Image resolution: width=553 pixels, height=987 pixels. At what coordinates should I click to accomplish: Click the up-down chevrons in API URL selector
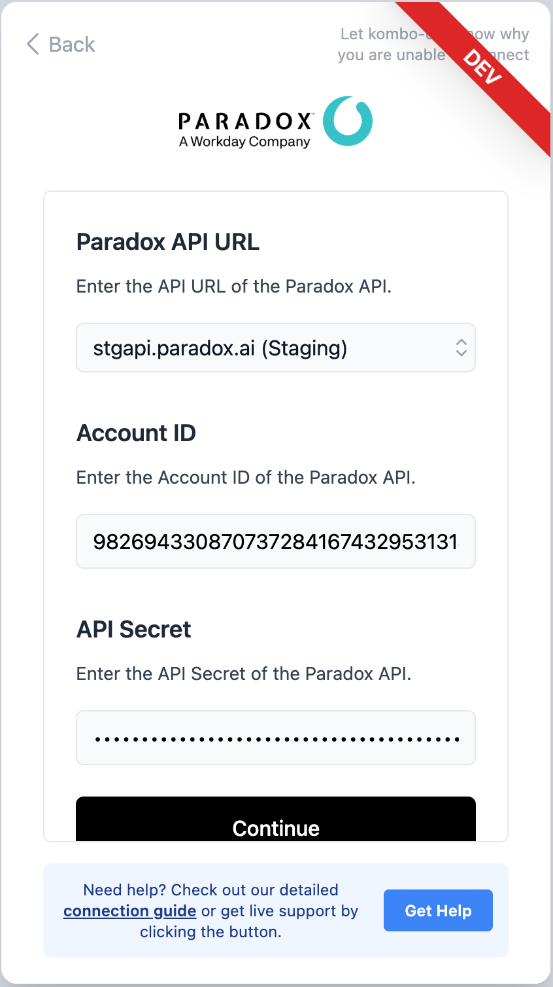point(461,348)
